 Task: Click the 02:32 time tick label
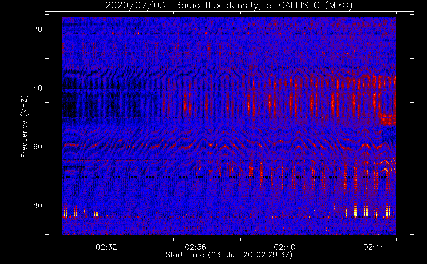(106, 247)
